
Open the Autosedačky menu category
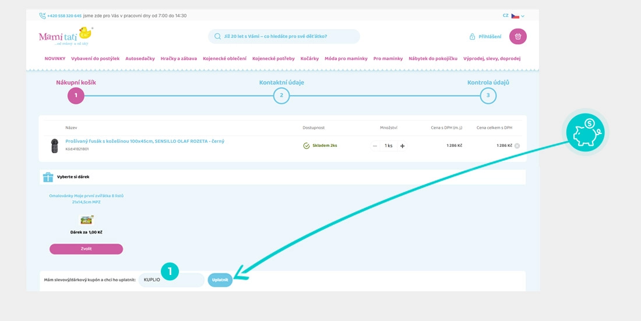[x=140, y=58]
